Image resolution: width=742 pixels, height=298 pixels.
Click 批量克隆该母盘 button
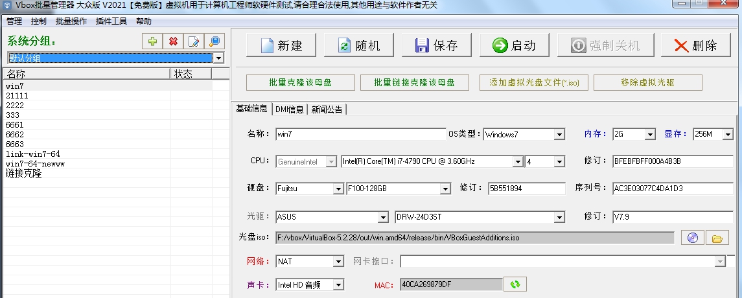(x=301, y=82)
